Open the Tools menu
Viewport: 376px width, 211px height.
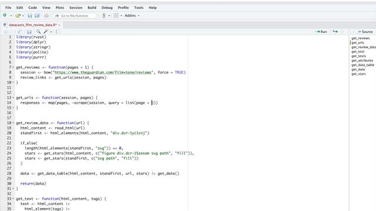[139, 8]
